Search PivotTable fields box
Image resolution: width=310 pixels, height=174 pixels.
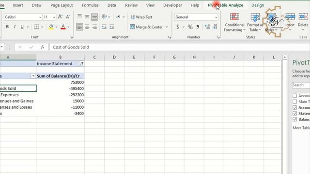(x=301, y=85)
